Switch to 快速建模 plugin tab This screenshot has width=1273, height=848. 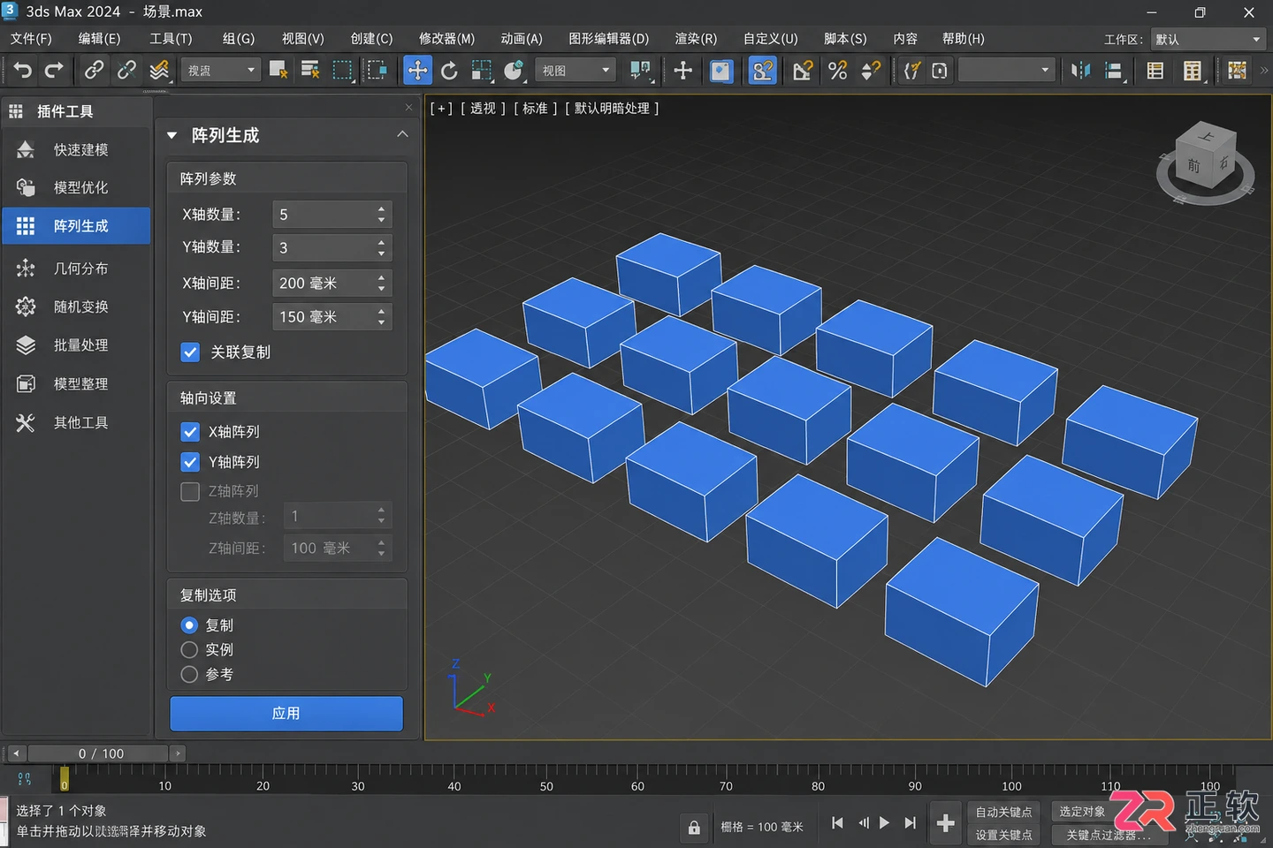(x=76, y=150)
